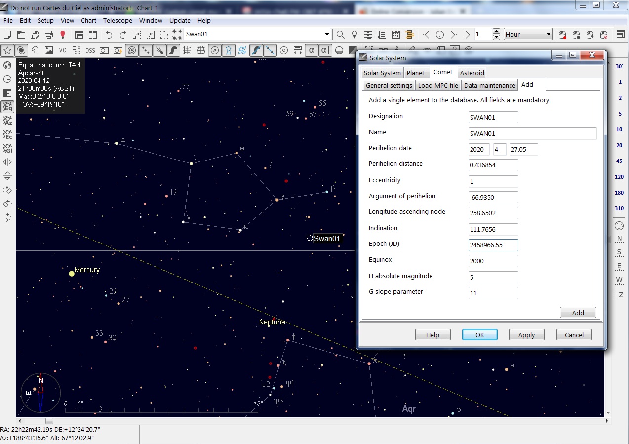Click the VO toolbar icon

pos(63,50)
